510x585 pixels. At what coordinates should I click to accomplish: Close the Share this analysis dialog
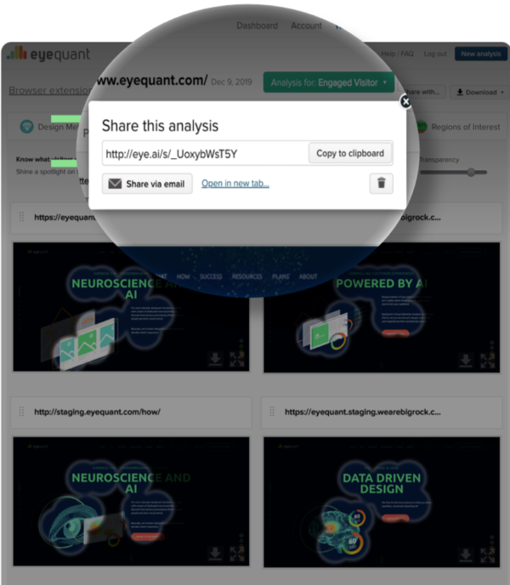[x=405, y=101]
